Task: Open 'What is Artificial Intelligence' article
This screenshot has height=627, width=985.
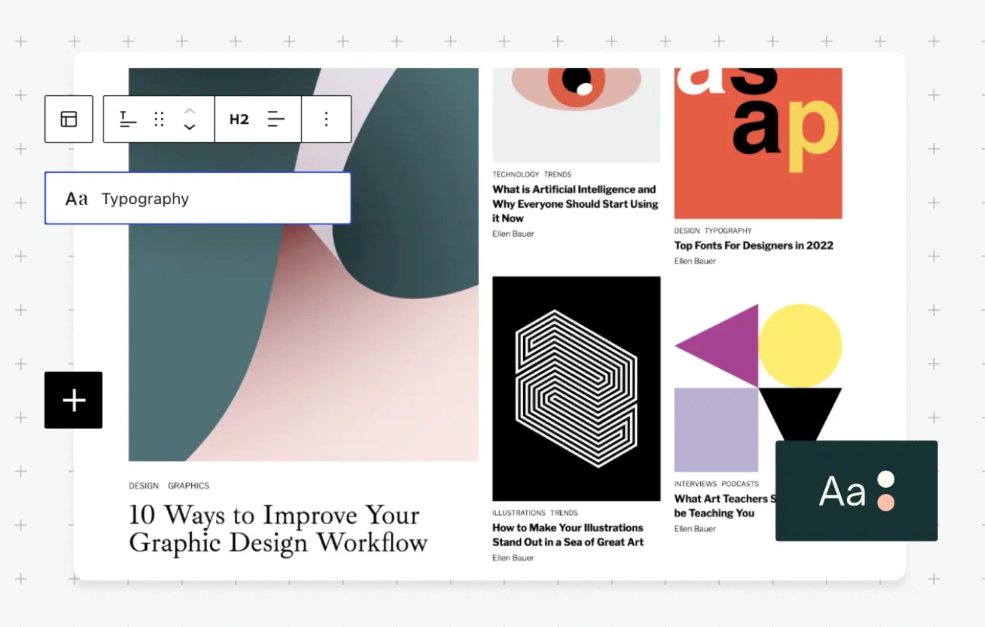Action: (x=575, y=203)
